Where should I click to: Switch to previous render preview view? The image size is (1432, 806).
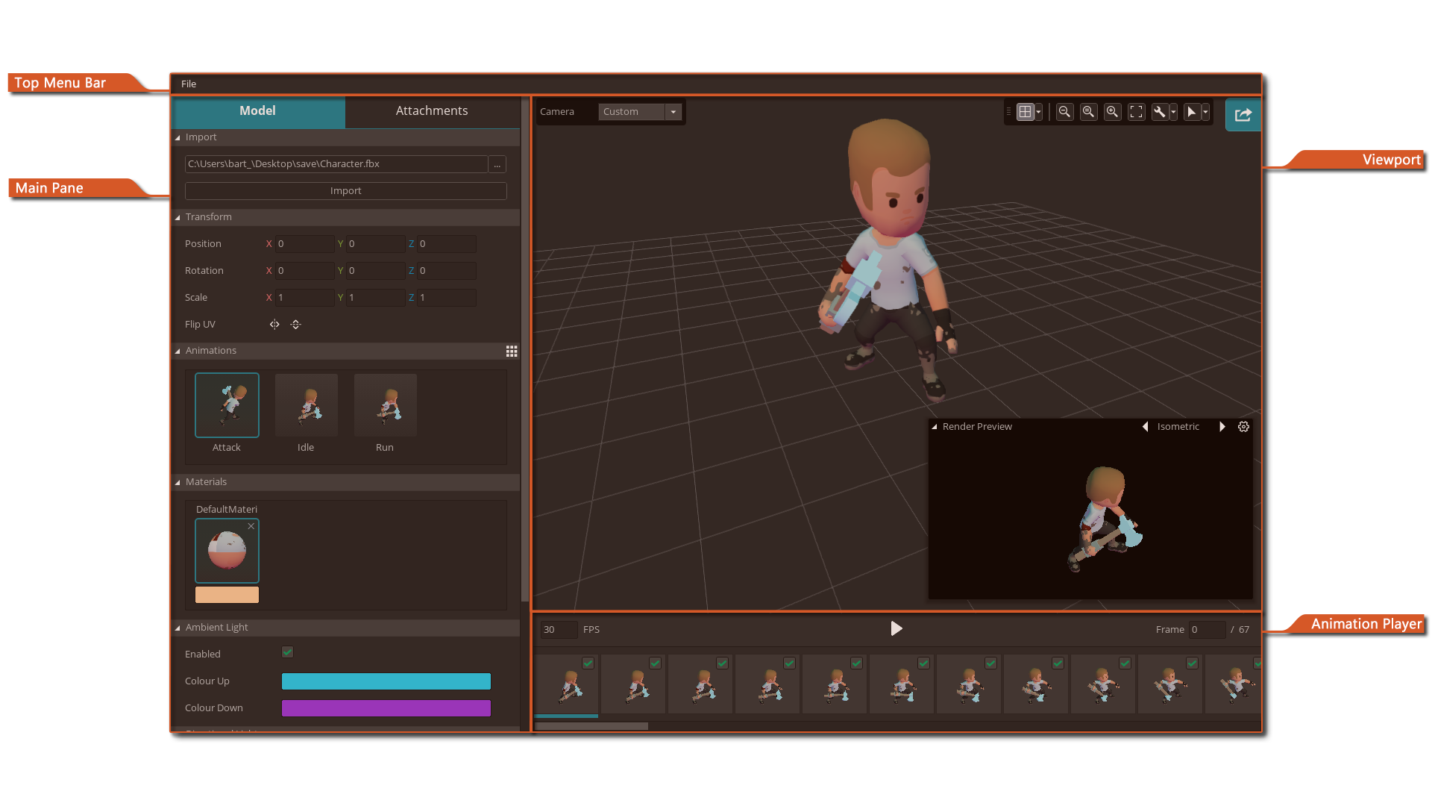1146,427
